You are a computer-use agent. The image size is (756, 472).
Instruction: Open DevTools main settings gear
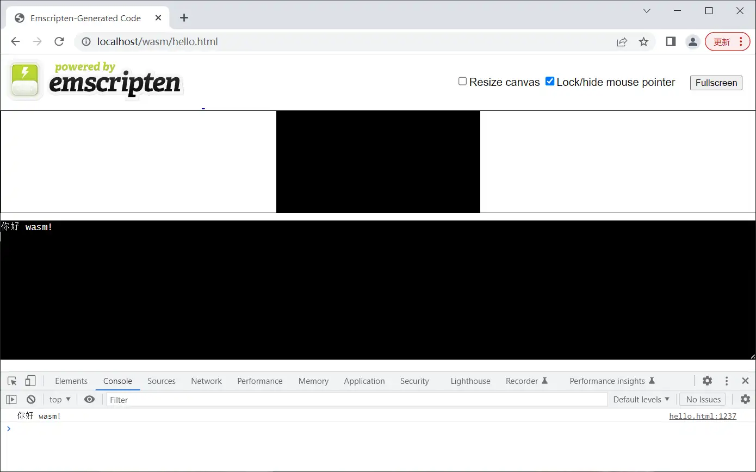pos(707,381)
